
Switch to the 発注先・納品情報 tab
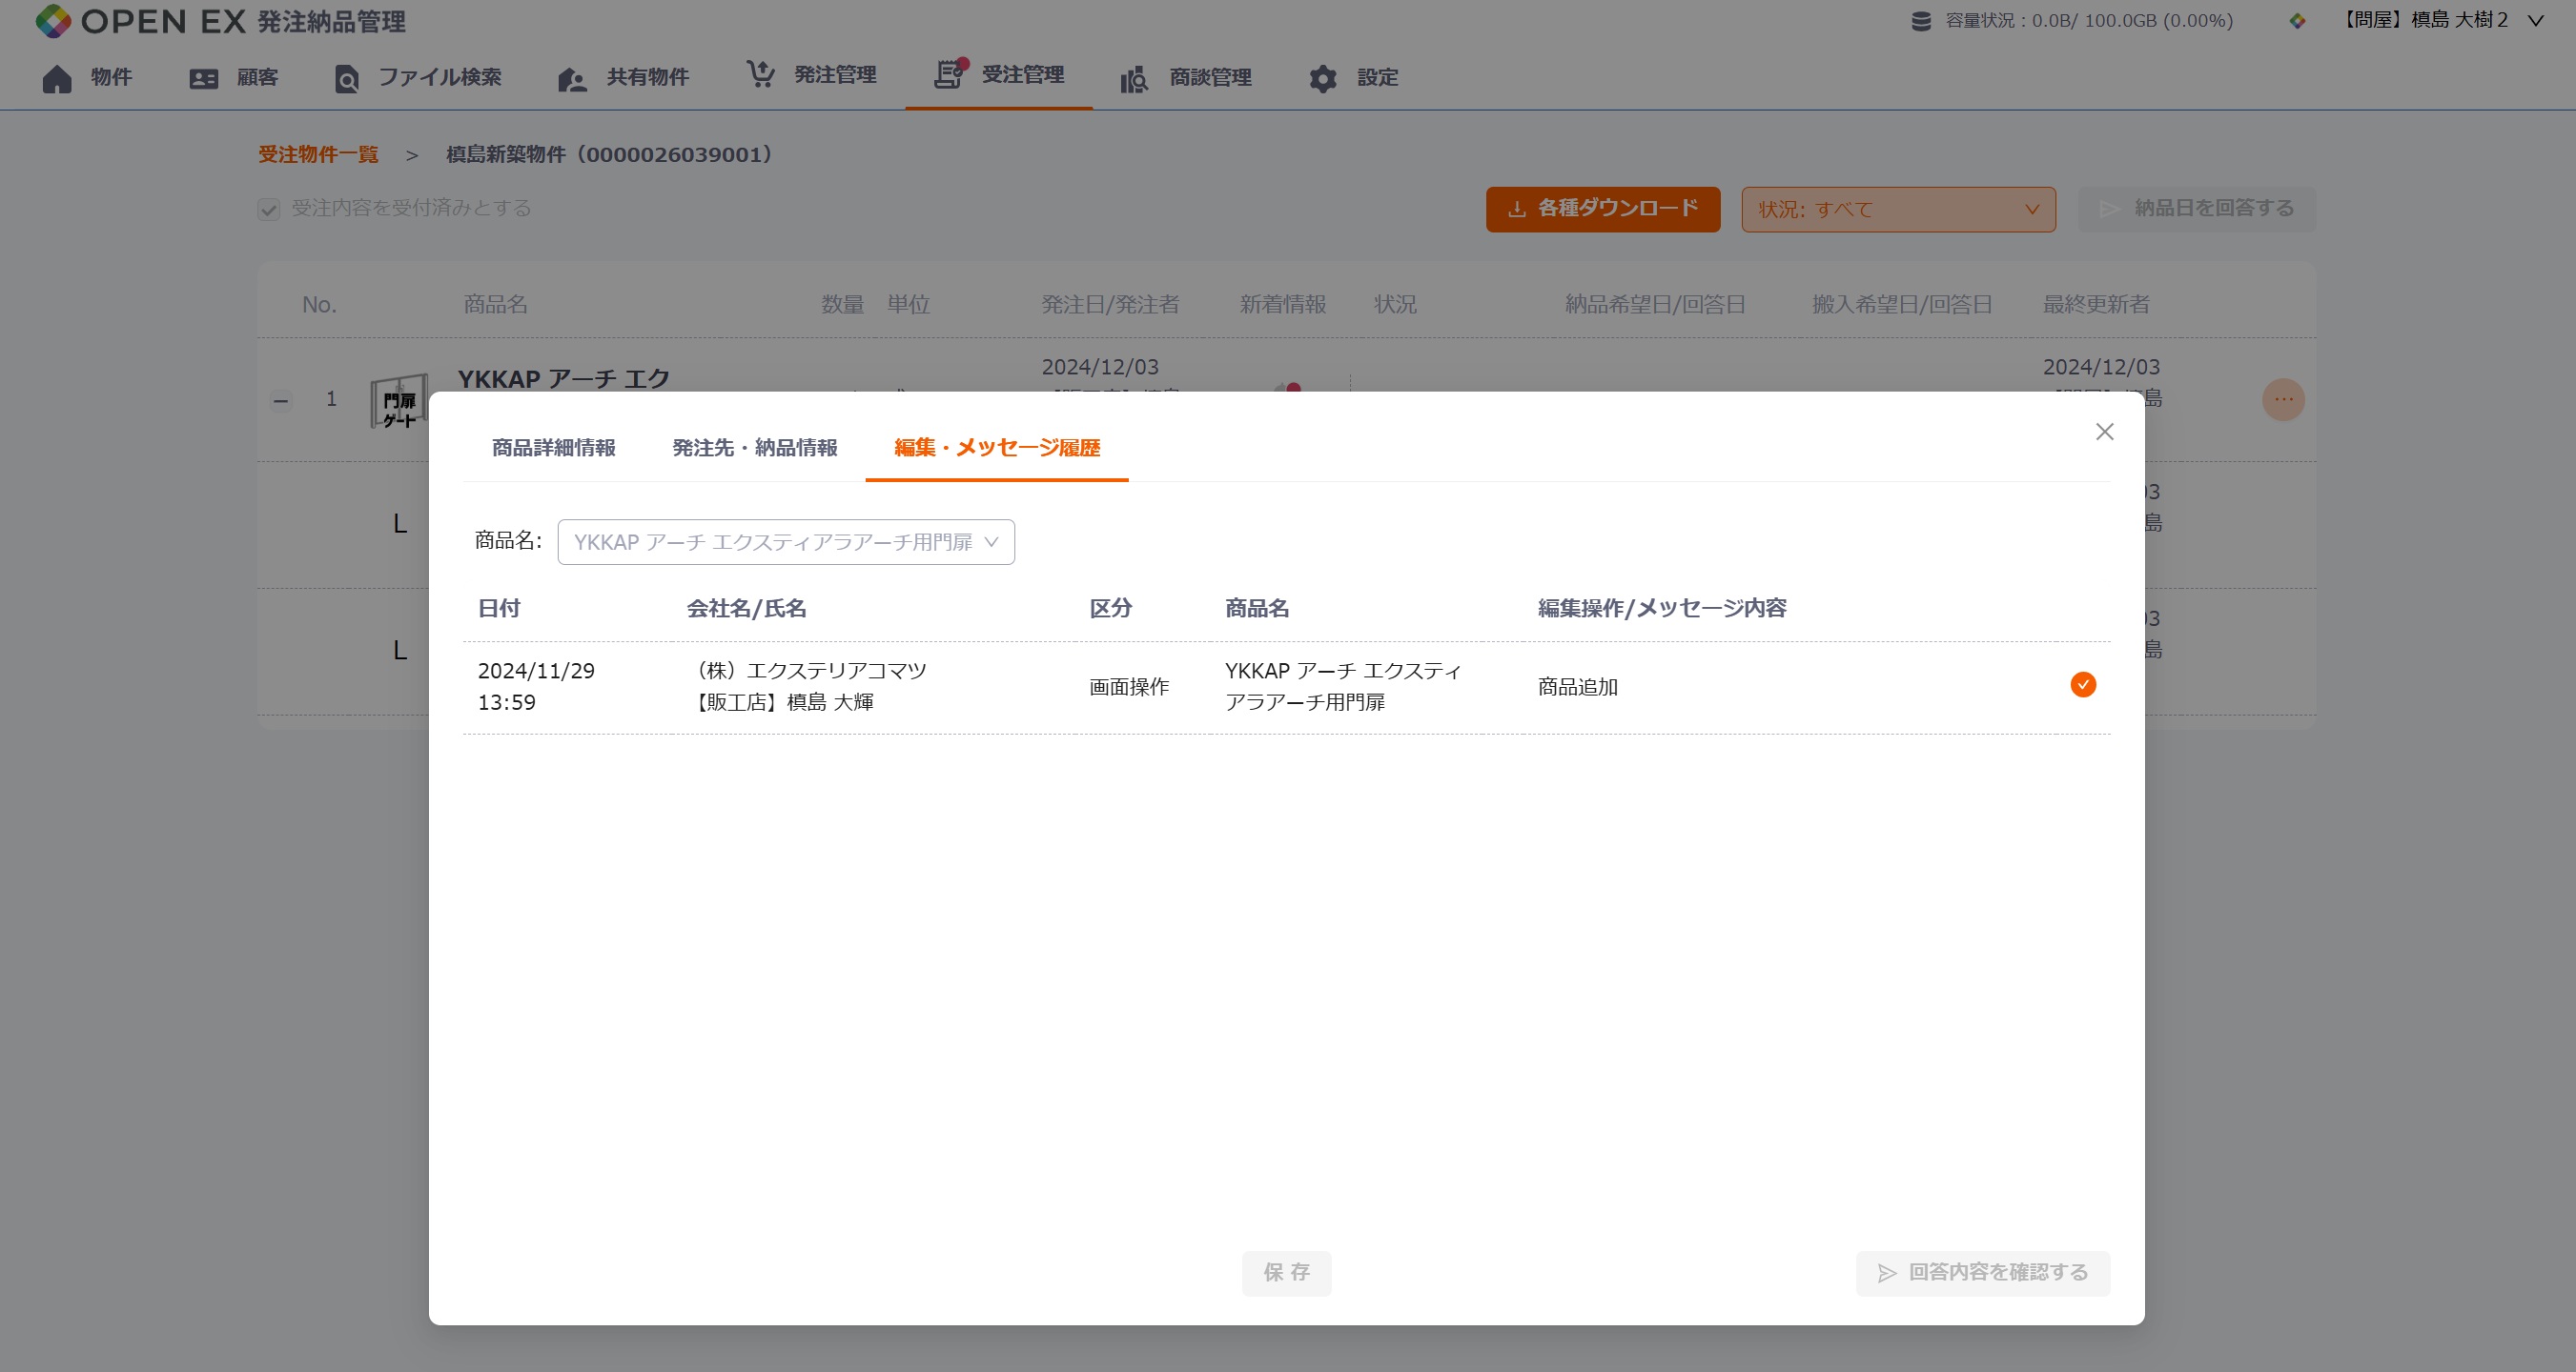pyautogui.click(x=754, y=448)
